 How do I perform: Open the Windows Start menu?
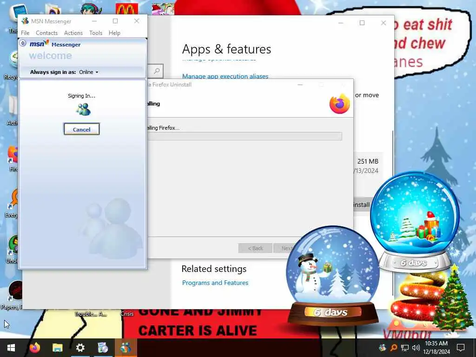coord(11,348)
